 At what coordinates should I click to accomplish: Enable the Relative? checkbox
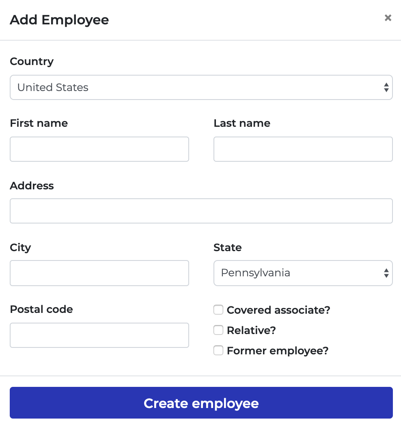pyautogui.click(x=218, y=330)
